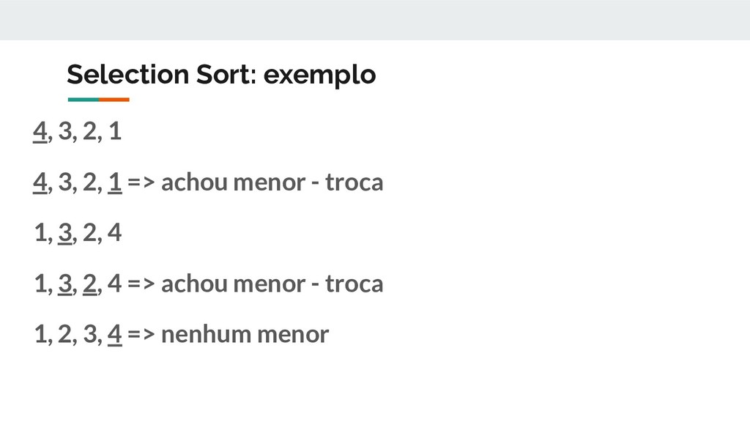Click the final 1 in the standalone '4, 3, 2, 1' line
The height and width of the screenshot is (422, 750).
click(x=115, y=130)
